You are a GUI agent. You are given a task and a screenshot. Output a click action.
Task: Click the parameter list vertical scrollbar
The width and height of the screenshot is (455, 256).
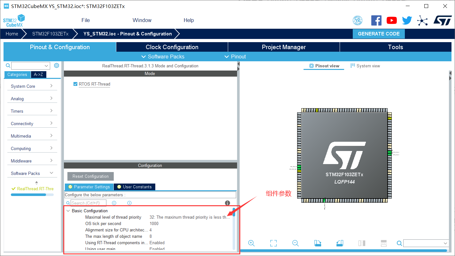[x=234, y=229]
